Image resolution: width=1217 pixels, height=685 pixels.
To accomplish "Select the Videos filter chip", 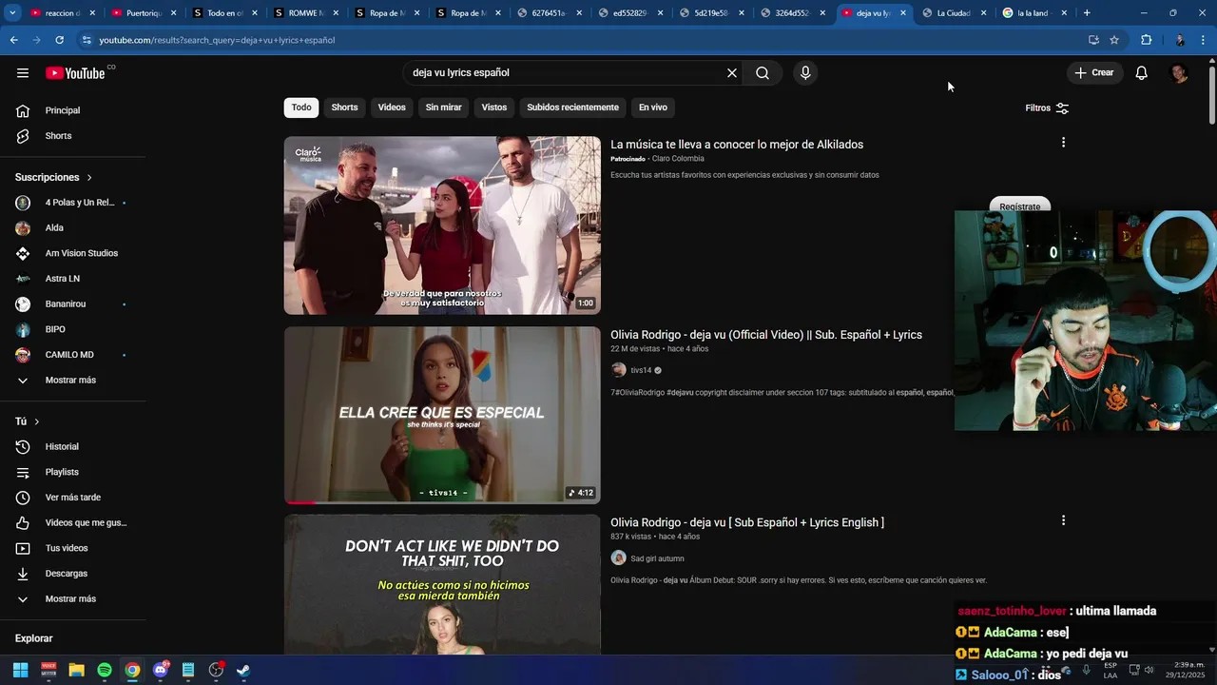I will point(392,108).
